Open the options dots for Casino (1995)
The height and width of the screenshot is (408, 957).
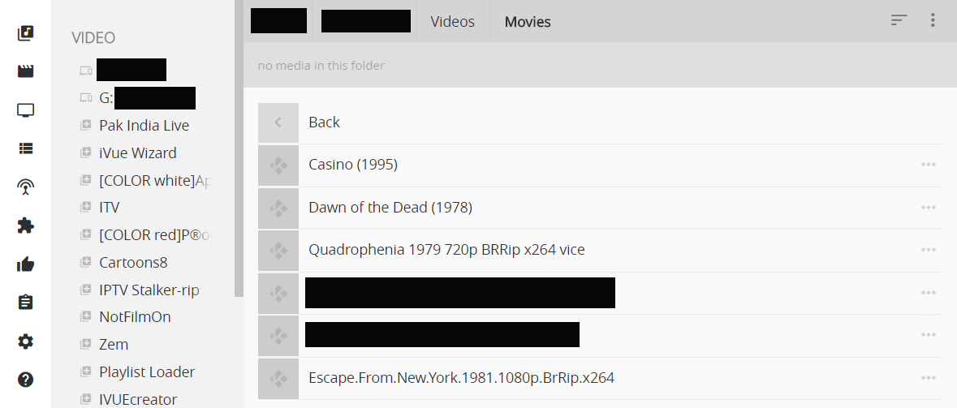click(929, 165)
